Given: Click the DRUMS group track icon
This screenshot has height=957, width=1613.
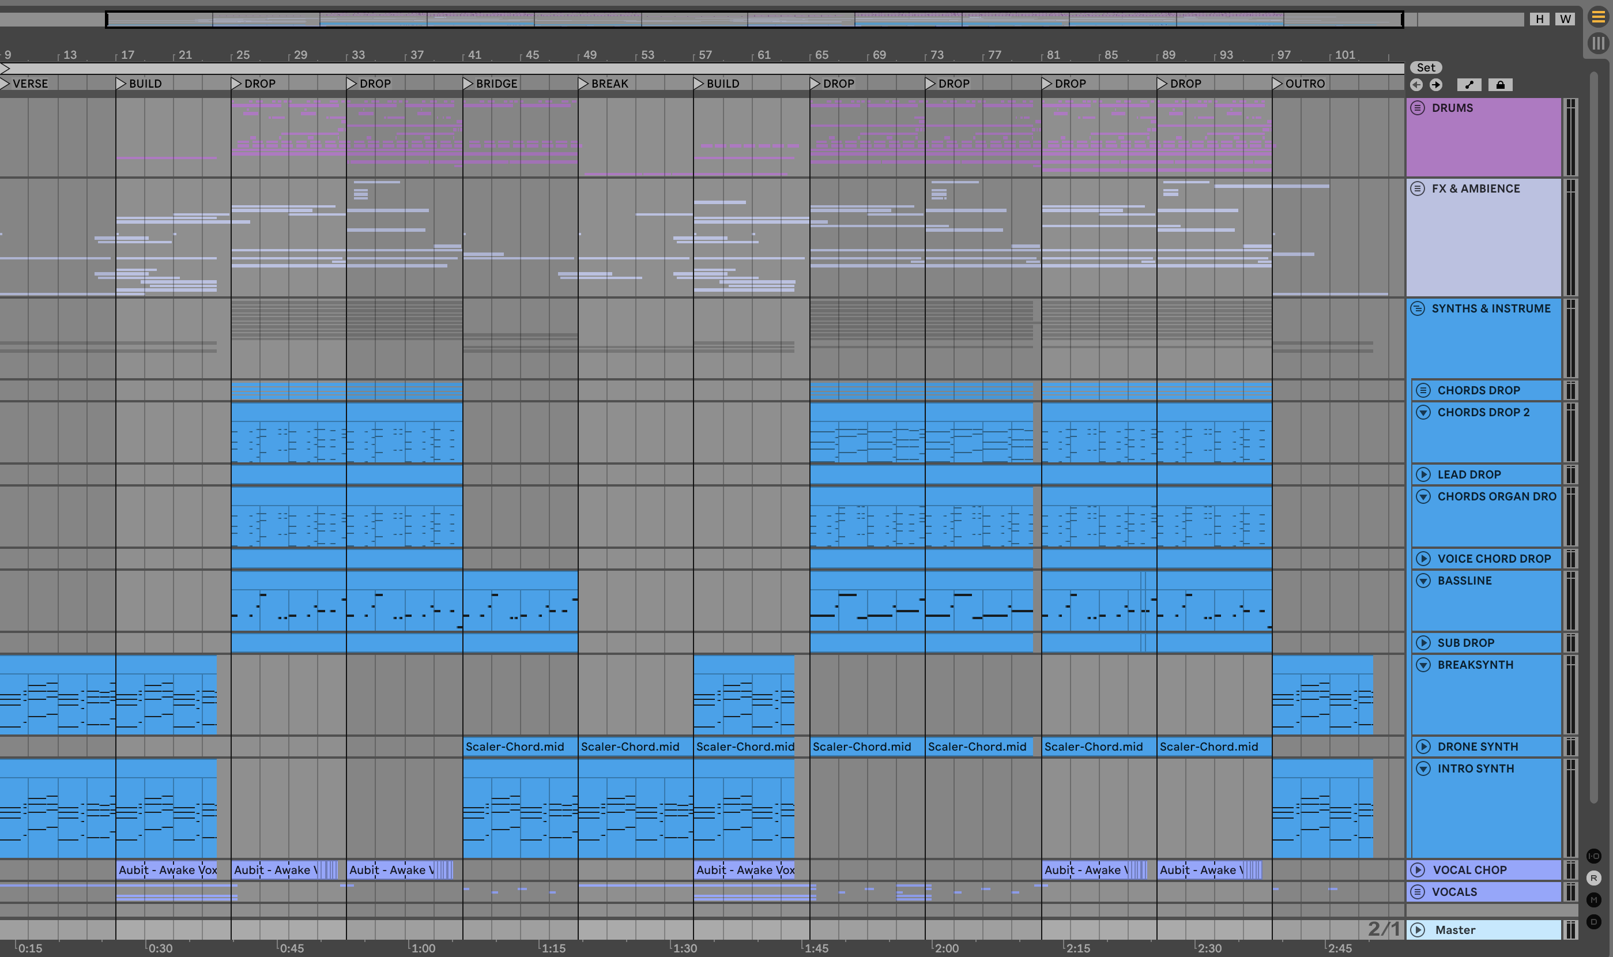Looking at the screenshot, I should (1417, 108).
